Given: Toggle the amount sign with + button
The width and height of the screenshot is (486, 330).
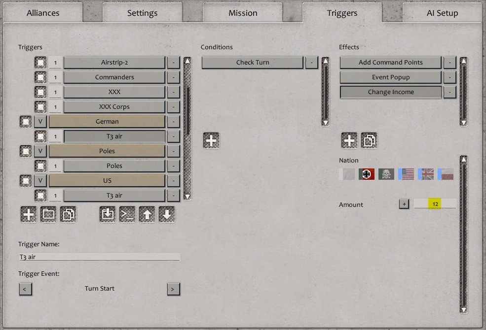Looking at the screenshot, I should tap(404, 204).
